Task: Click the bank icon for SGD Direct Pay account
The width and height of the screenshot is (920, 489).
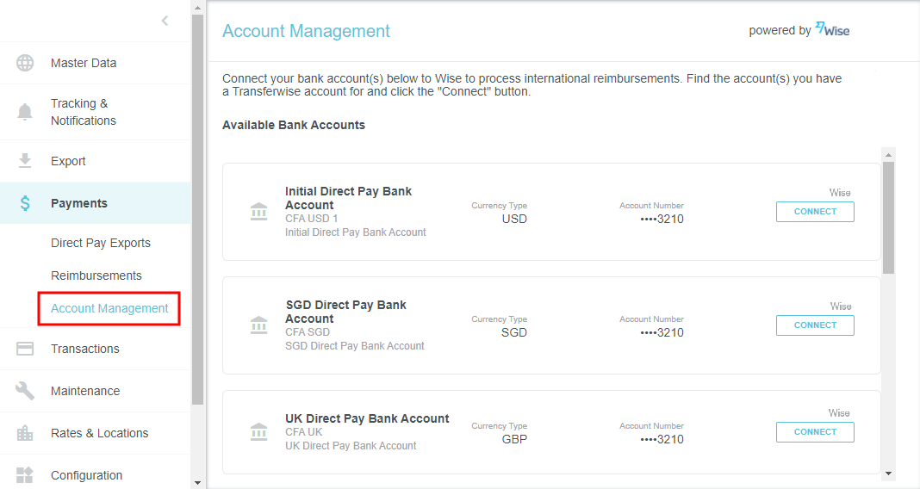Action: pyautogui.click(x=258, y=325)
